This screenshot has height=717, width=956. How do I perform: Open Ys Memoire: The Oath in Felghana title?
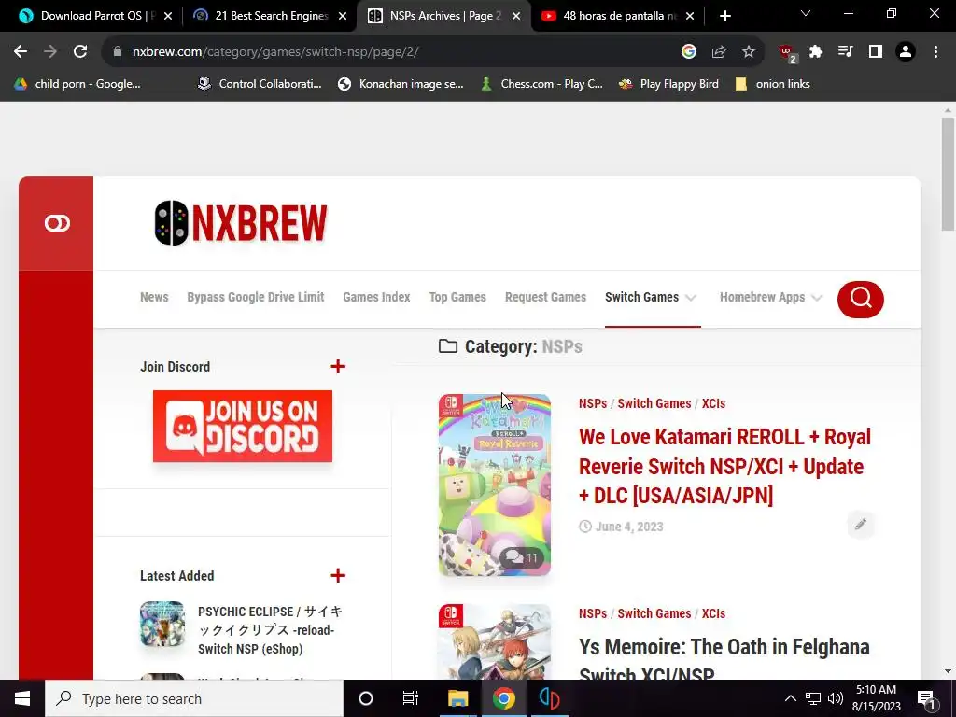tap(724, 660)
